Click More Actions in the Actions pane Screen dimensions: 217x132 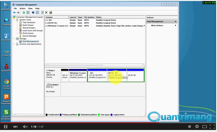[157, 26]
